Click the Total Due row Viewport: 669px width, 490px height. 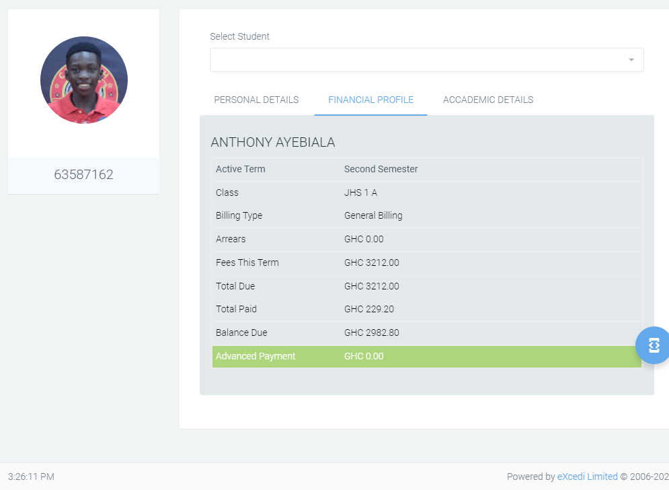pos(426,286)
